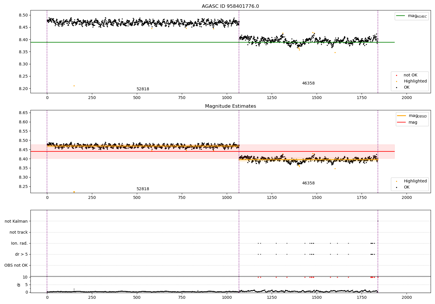Click the "1000" x-tick in the top plot

[x=227, y=98]
